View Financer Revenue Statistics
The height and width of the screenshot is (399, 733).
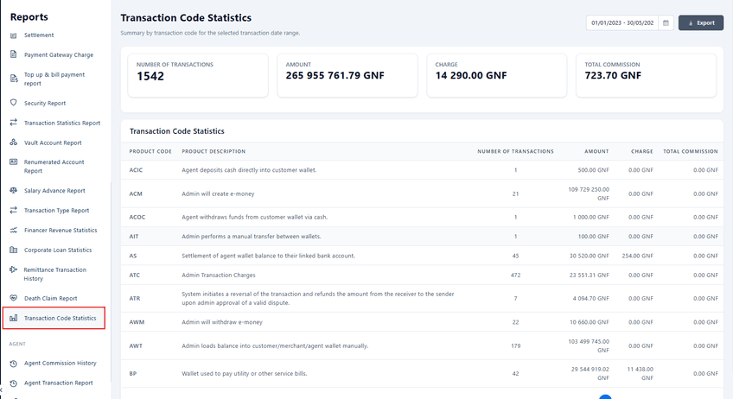(61, 231)
